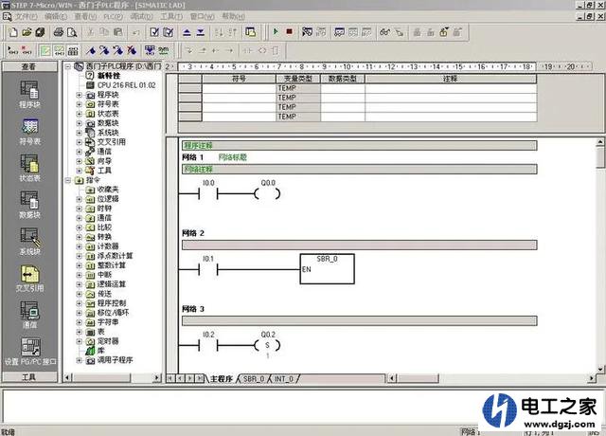Screen dimensions: 606x436
Task: Select the I0.0 contact in network 1
Action: point(208,193)
